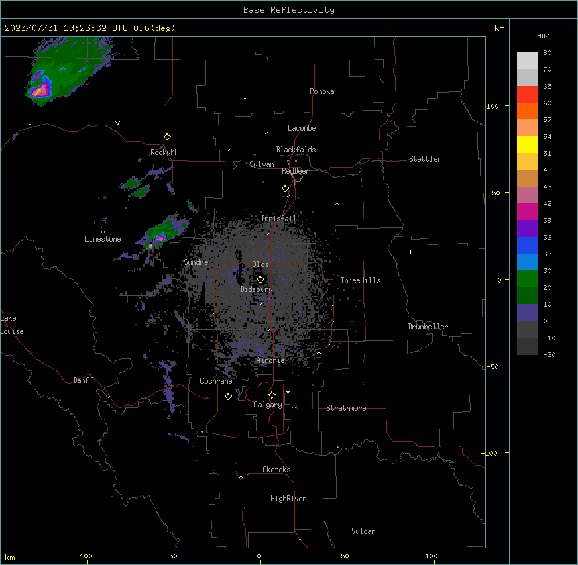Image resolution: width=578 pixels, height=565 pixels.
Task: Select yellow diamond marker between Olds and Didsbury
Action: tap(260, 280)
